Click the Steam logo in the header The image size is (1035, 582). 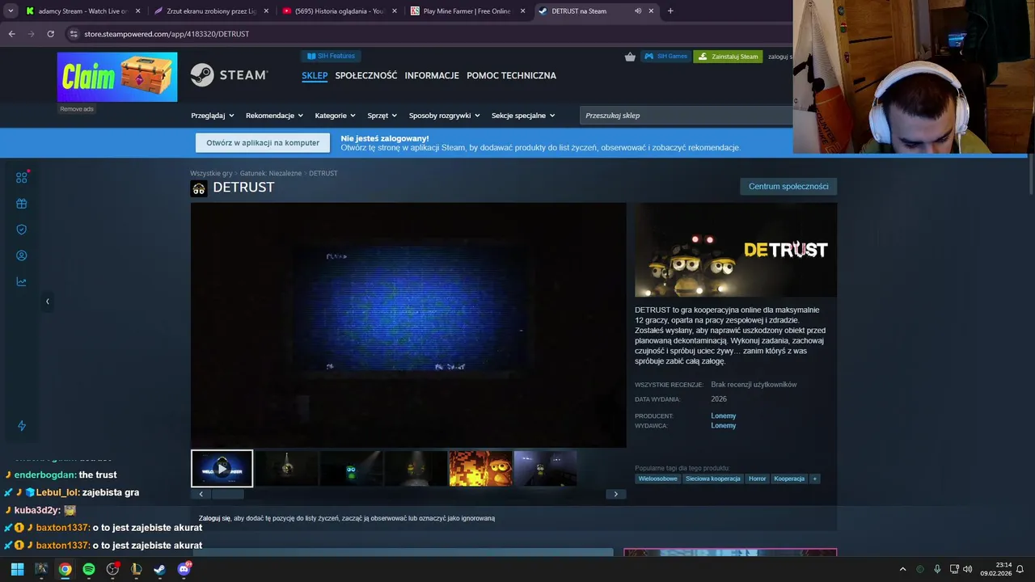[229, 75]
